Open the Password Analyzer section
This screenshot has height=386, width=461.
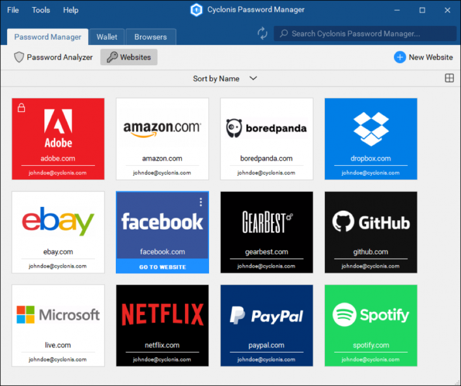click(53, 58)
